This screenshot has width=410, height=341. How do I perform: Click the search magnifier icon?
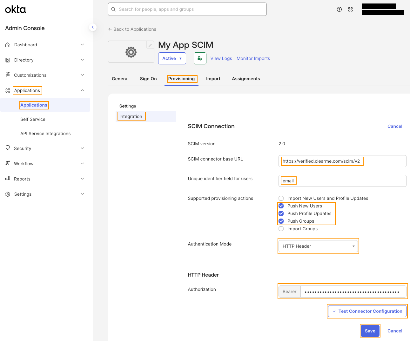pos(113,9)
